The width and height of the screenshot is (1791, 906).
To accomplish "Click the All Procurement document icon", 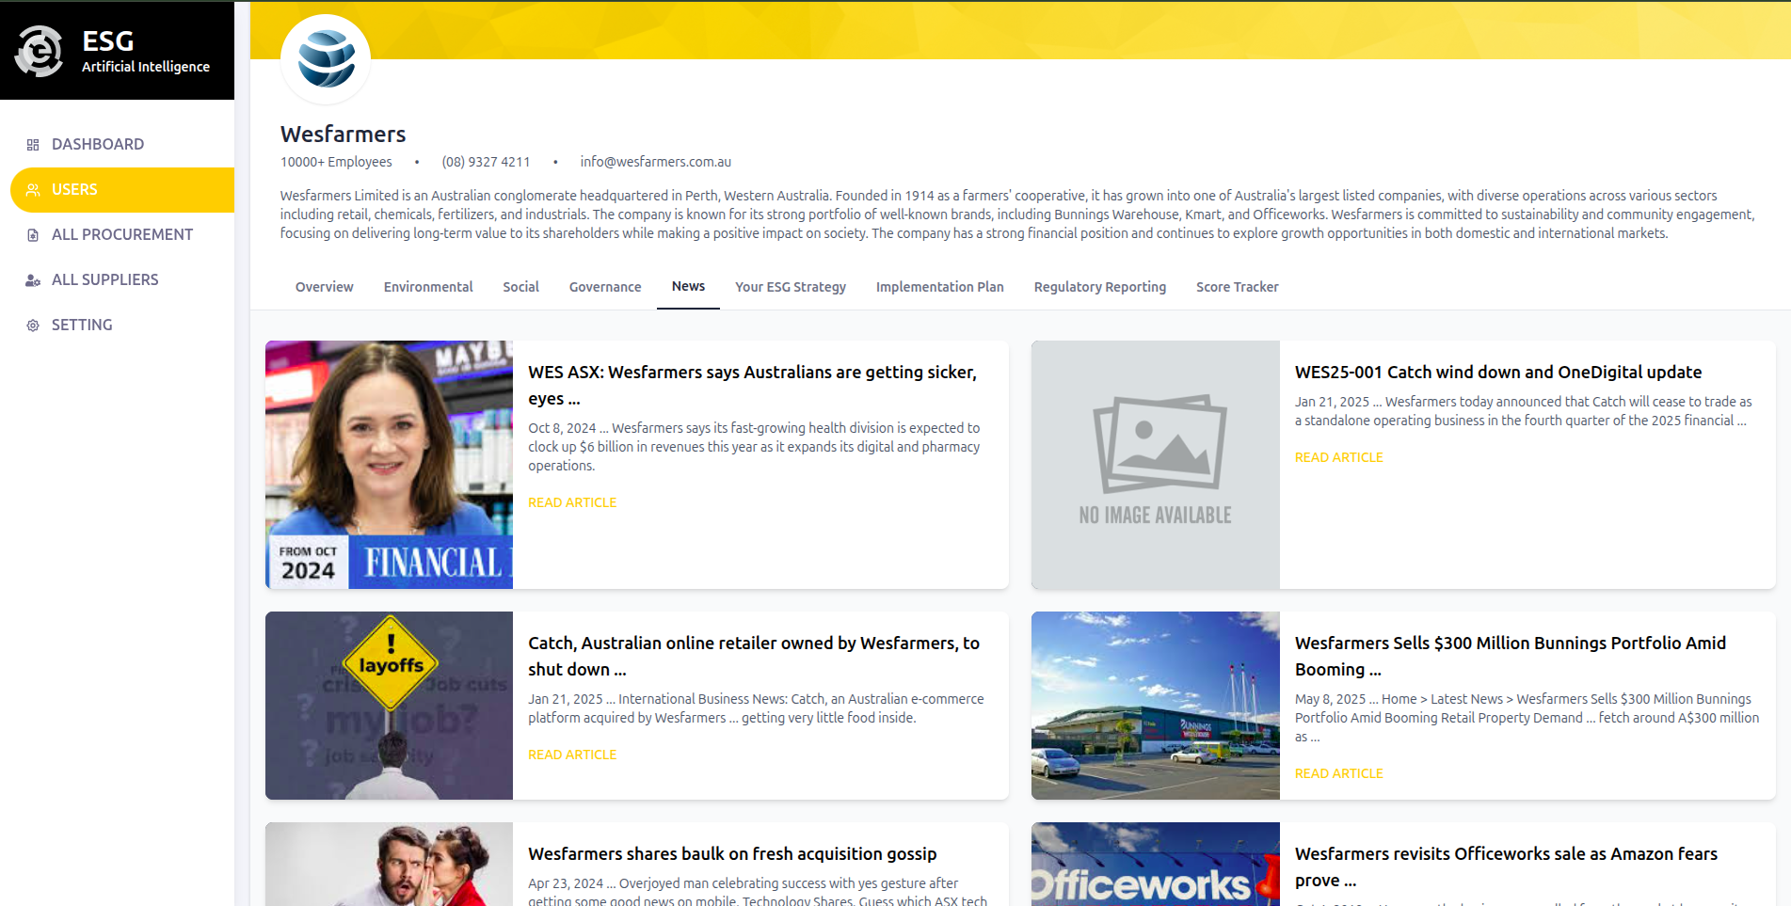I will click(x=33, y=235).
